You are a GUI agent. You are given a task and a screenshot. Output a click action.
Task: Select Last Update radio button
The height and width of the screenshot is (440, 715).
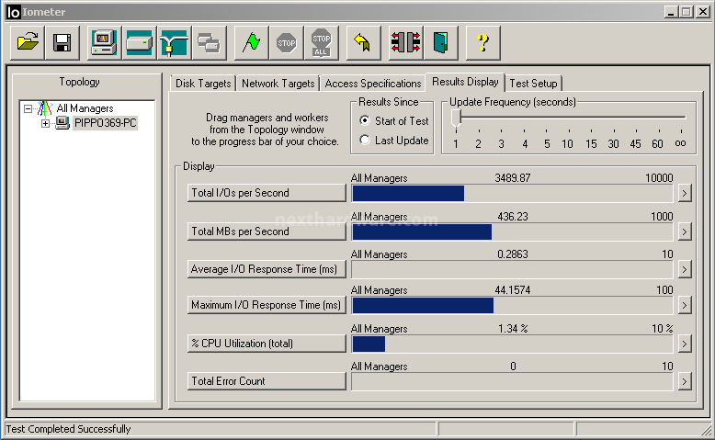pyautogui.click(x=364, y=140)
